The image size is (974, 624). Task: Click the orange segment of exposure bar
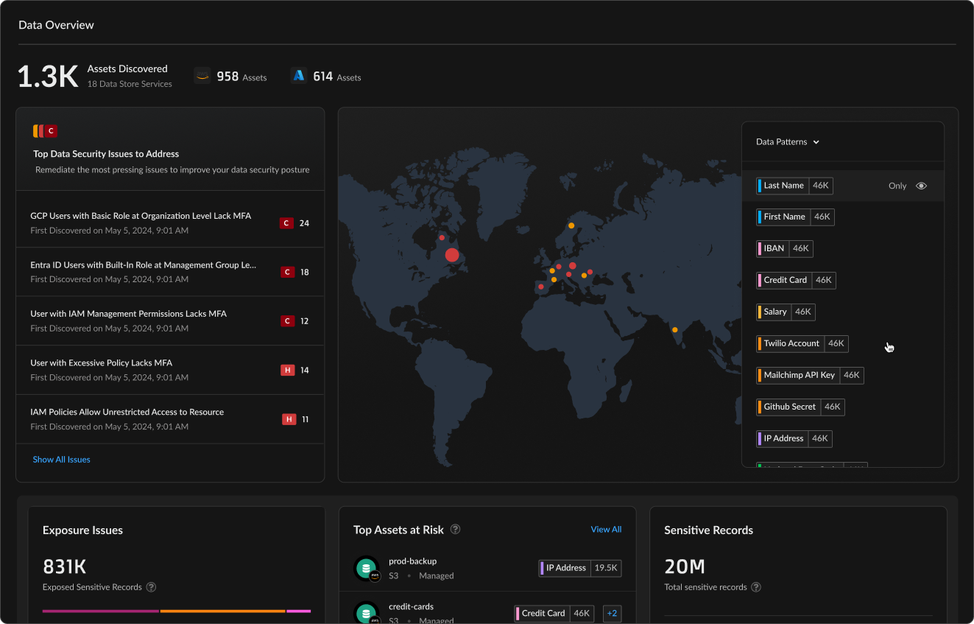[x=222, y=611]
